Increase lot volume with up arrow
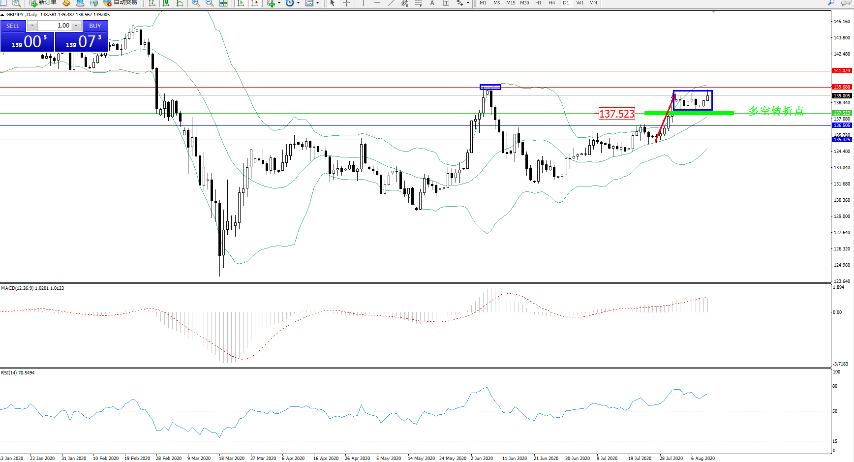The width and height of the screenshot is (854, 462). click(76, 26)
